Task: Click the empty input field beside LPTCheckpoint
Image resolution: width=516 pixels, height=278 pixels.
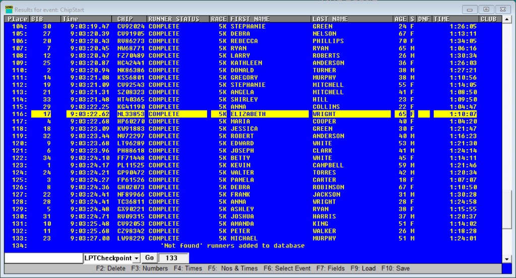Action: [43, 258]
